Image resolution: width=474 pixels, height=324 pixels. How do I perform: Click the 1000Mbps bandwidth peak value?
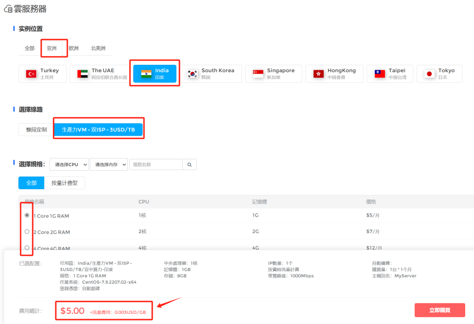tap(302, 276)
